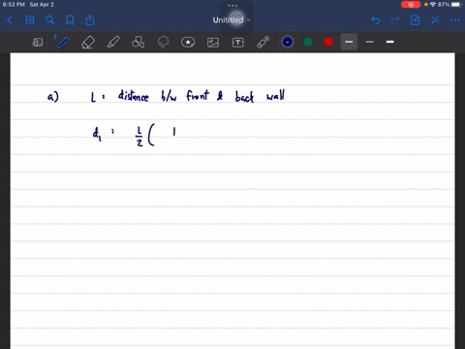Tap the multitasking three-dot handle

(232, 6)
